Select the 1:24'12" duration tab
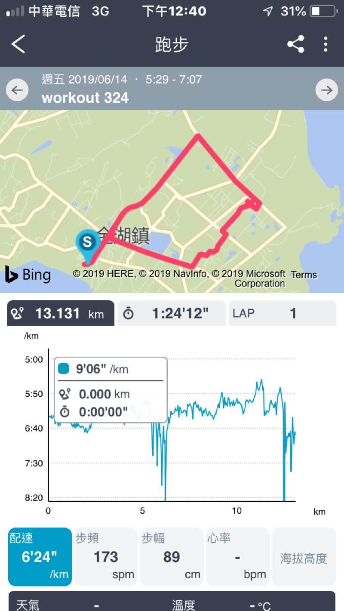The image size is (344, 611). (172, 313)
